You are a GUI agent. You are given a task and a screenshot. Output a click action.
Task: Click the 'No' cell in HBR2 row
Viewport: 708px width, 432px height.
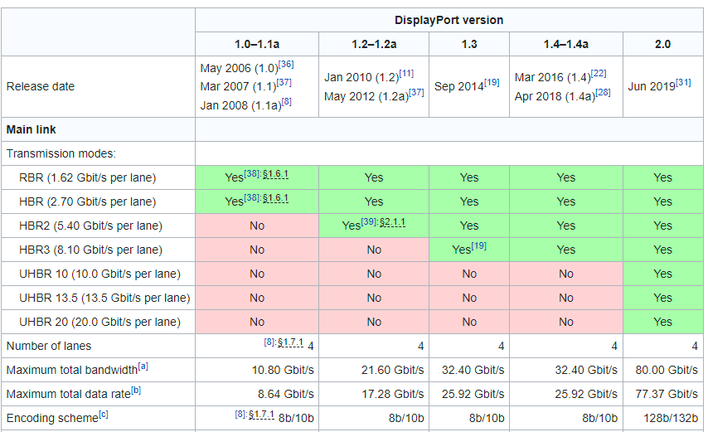point(257,226)
